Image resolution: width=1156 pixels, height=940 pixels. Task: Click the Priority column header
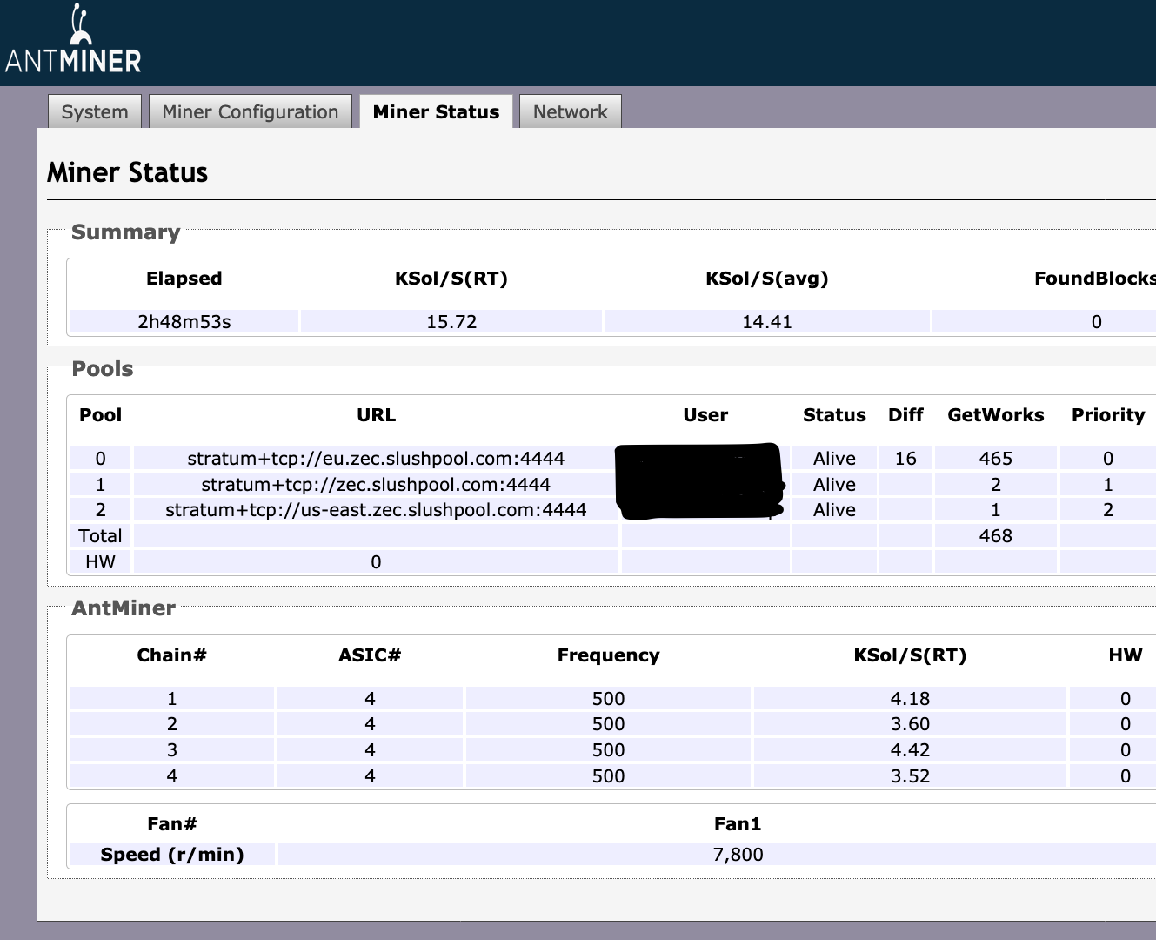pos(1108,415)
